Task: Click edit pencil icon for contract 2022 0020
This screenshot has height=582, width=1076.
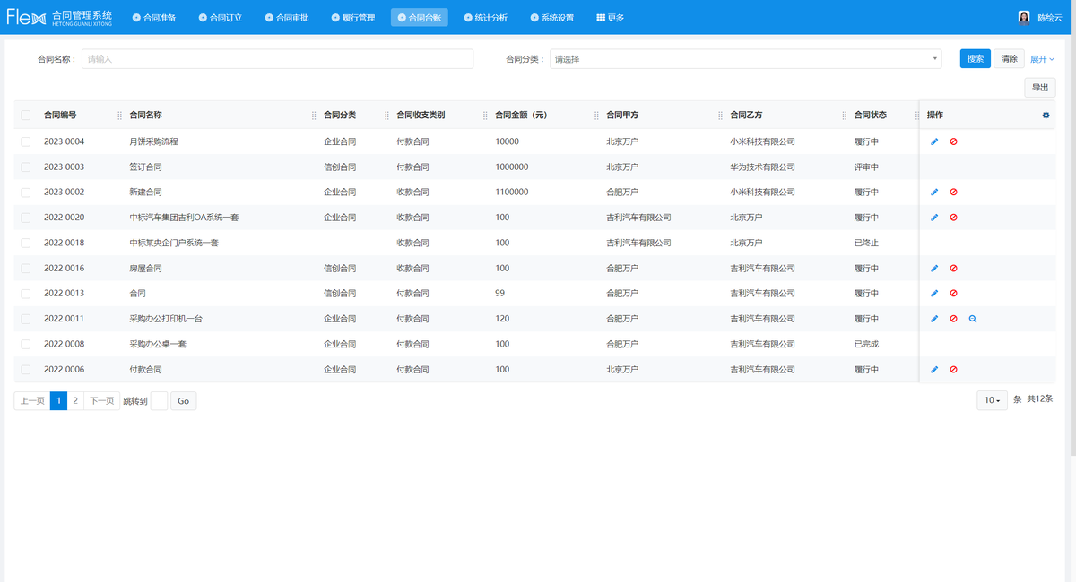Action: 934,218
